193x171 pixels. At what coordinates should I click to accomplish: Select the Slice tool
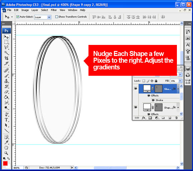point(6,63)
